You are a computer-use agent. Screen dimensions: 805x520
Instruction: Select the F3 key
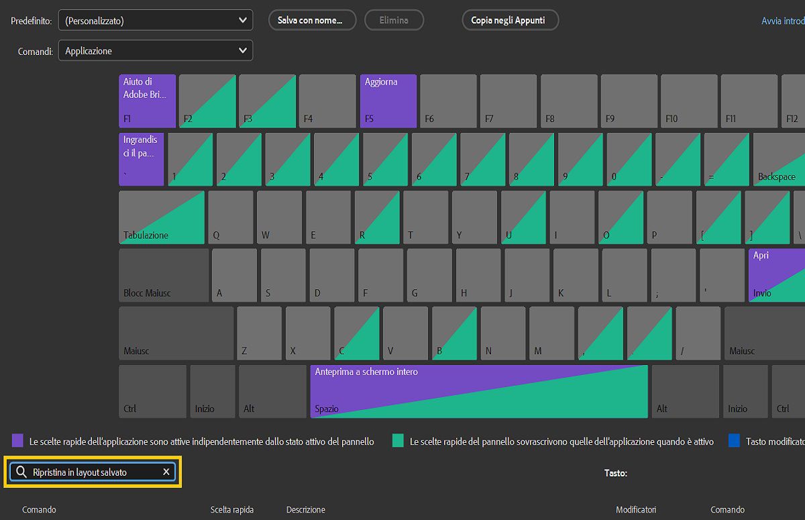click(268, 101)
